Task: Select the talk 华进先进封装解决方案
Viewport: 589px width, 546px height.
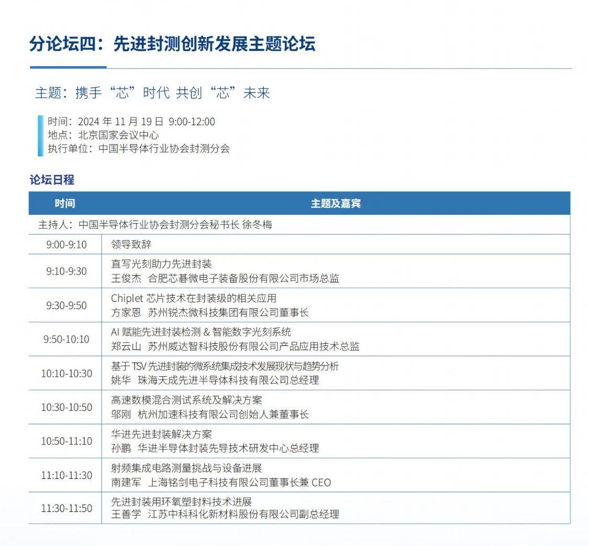Action: pyautogui.click(x=161, y=434)
